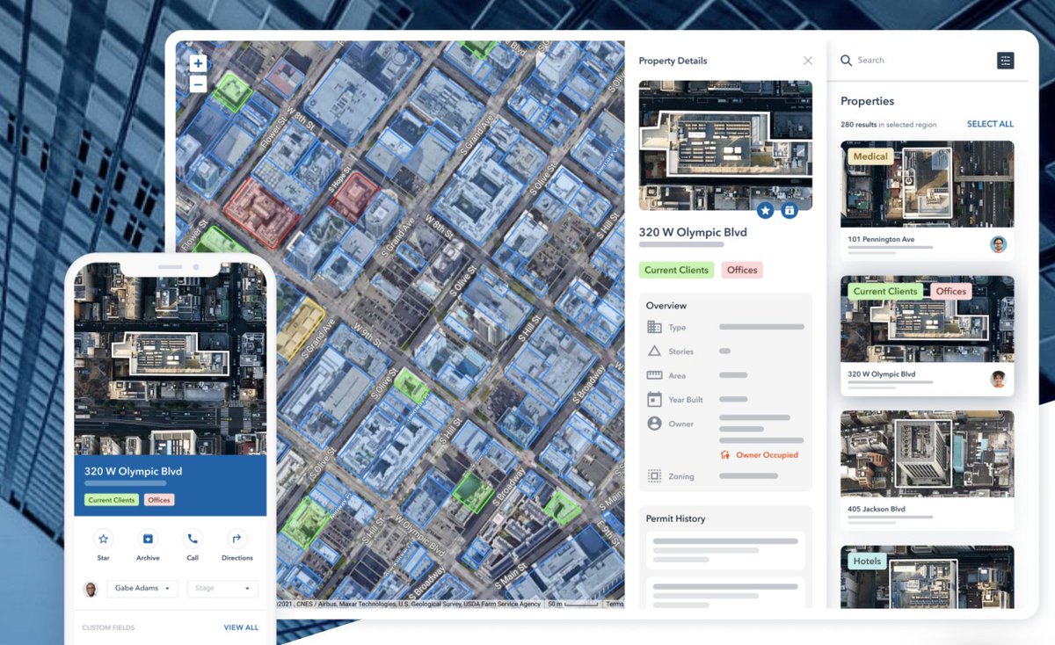
Task: Expand the Stage dropdown on the mobile card
Action: [x=222, y=588]
